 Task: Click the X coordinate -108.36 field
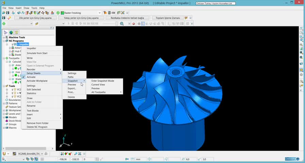click(64, 159)
